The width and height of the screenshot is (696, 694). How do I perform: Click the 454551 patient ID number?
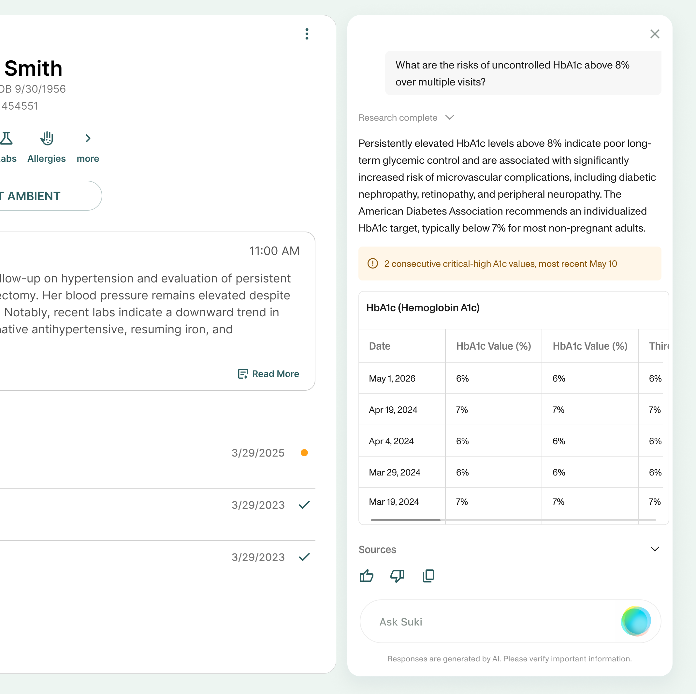pos(20,106)
